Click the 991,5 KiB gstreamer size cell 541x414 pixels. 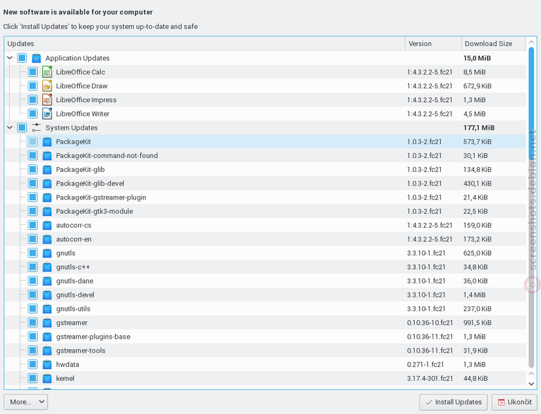[x=478, y=323]
